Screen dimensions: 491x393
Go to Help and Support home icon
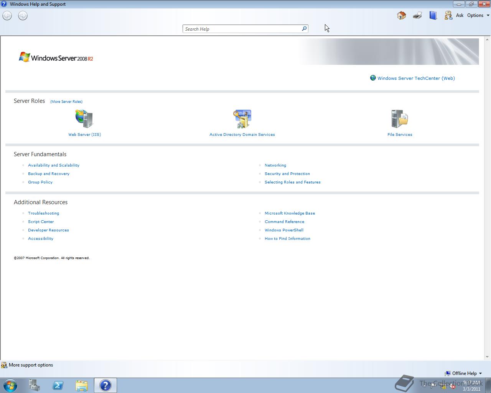[401, 15]
